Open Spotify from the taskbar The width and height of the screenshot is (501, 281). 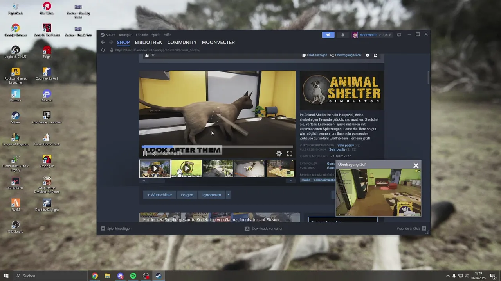tap(133, 276)
